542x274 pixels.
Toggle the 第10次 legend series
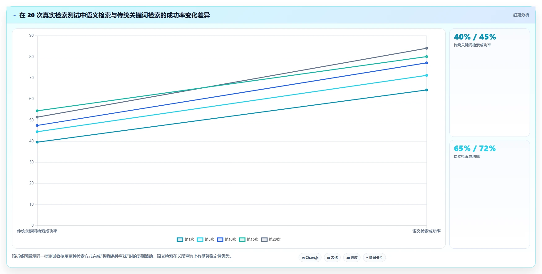(x=227, y=239)
